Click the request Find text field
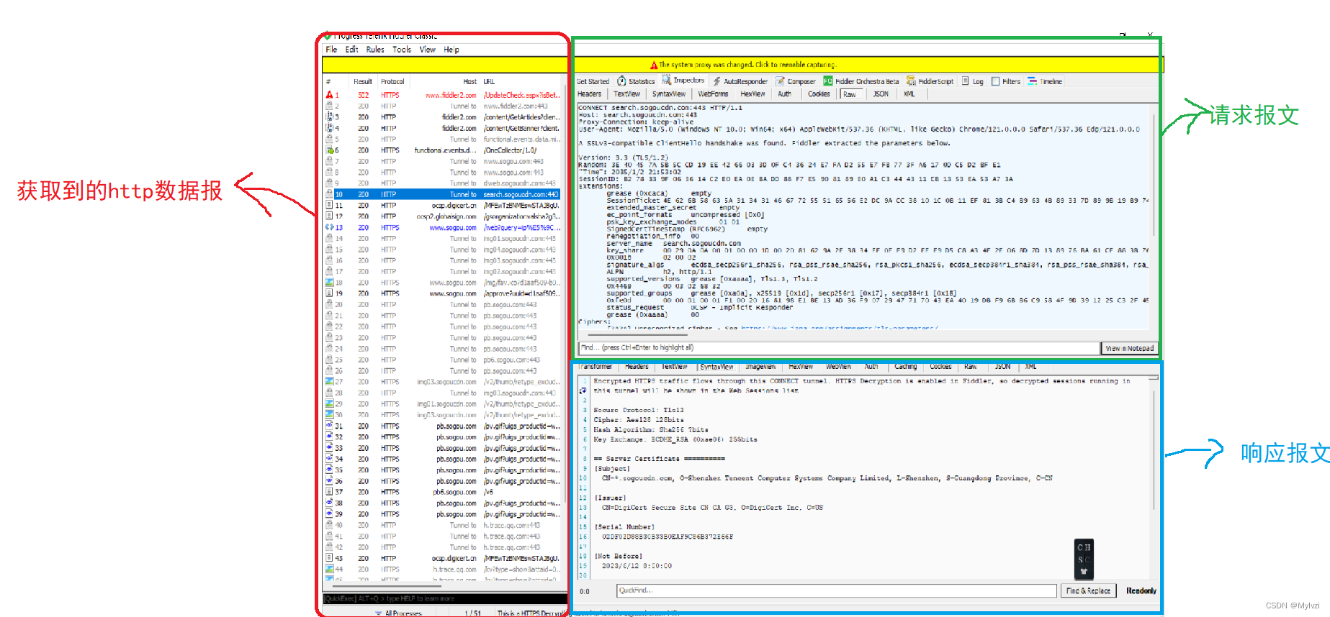 pyautogui.click(x=839, y=348)
